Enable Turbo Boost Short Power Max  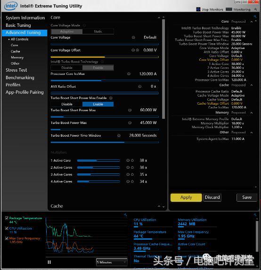[98, 104]
